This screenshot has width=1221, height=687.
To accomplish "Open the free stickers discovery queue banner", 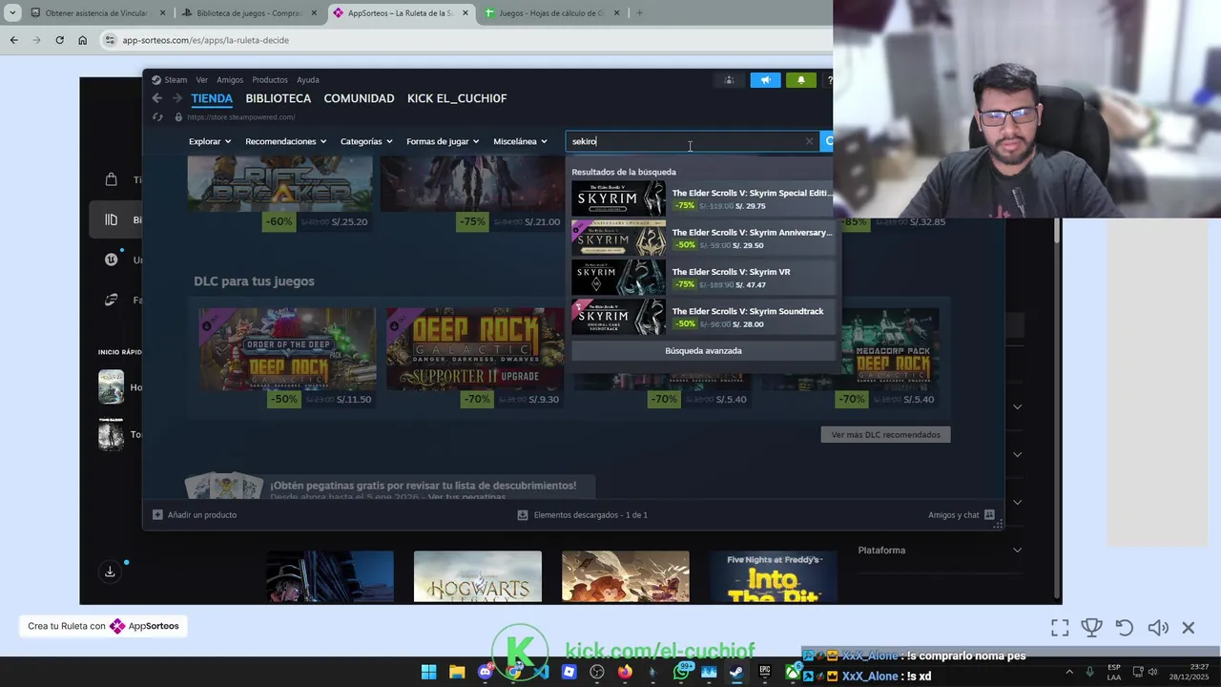I will 390,487.
